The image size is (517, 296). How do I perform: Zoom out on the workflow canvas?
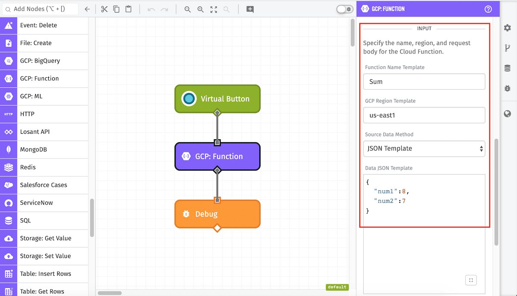[187, 9]
